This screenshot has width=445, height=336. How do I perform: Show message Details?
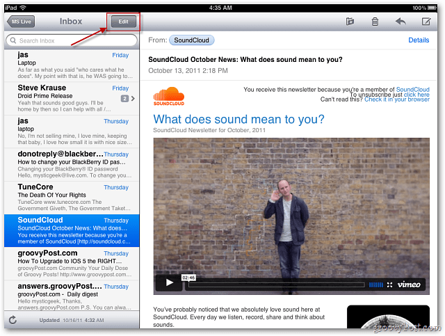(x=419, y=40)
